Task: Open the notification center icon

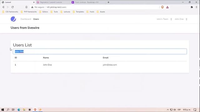Action: point(195,110)
